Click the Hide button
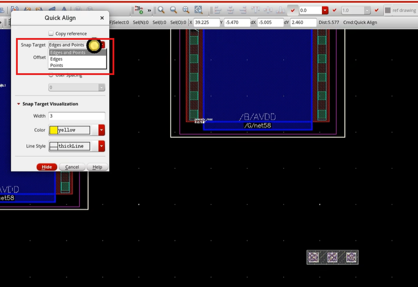 pos(47,167)
